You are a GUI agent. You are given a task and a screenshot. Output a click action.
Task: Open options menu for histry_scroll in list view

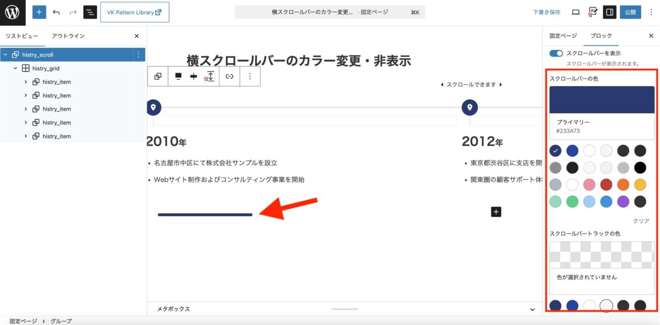[138, 54]
